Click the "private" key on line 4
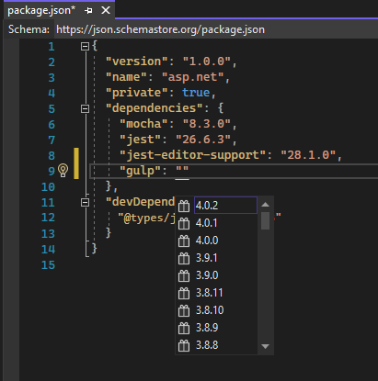The height and width of the screenshot is (381, 378). pyautogui.click(x=137, y=93)
